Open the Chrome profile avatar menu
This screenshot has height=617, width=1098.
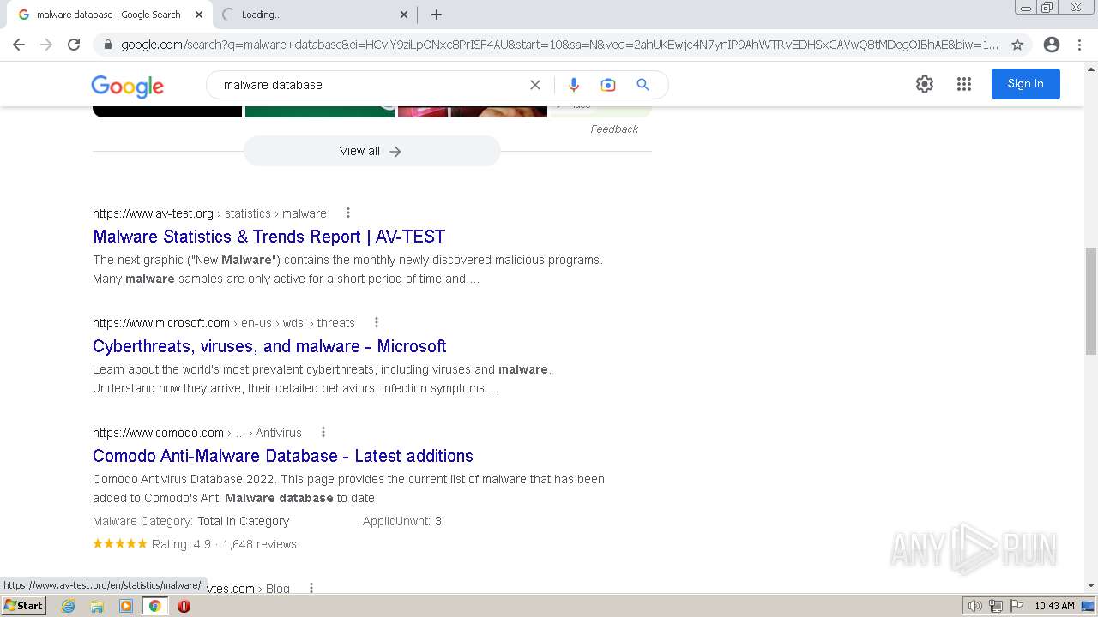(x=1052, y=45)
